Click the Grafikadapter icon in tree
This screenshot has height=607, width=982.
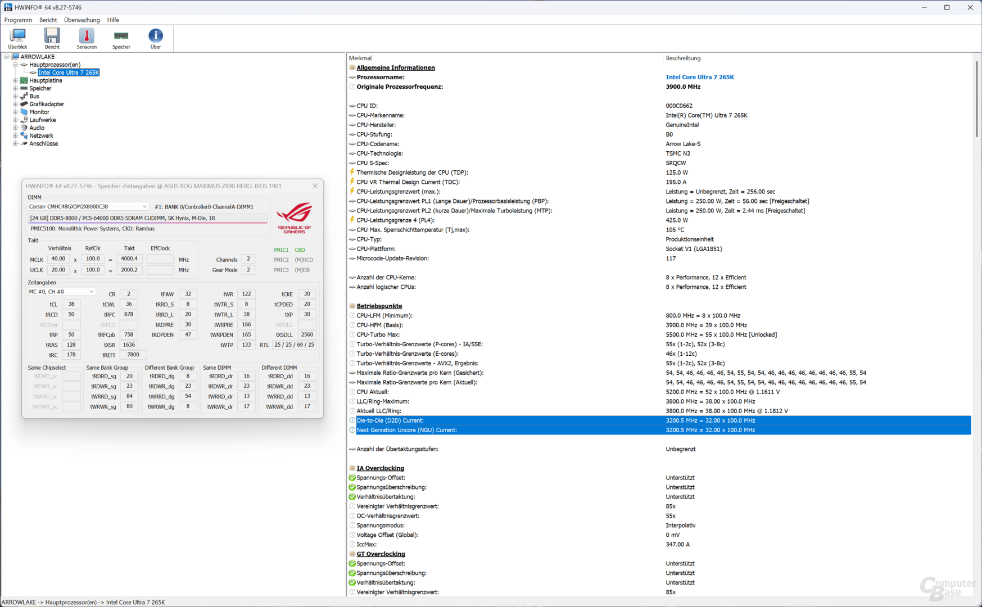tap(24, 104)
